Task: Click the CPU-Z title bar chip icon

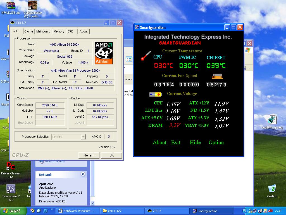Action: tap(13, 23)
